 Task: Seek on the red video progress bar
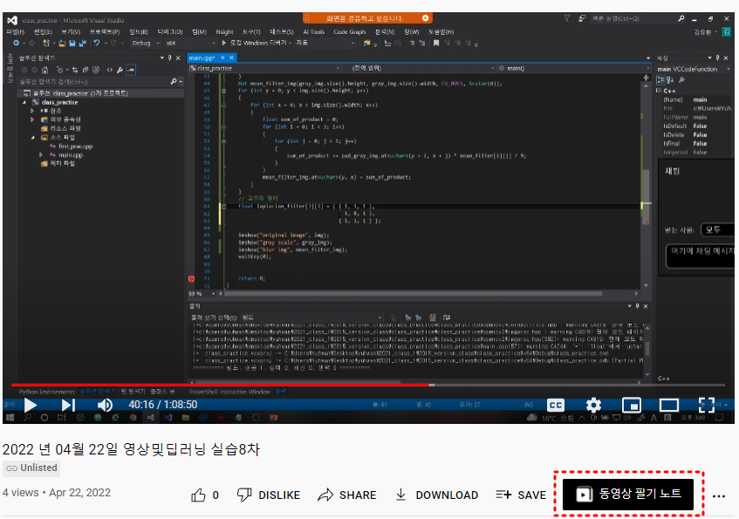pos(221,386)
